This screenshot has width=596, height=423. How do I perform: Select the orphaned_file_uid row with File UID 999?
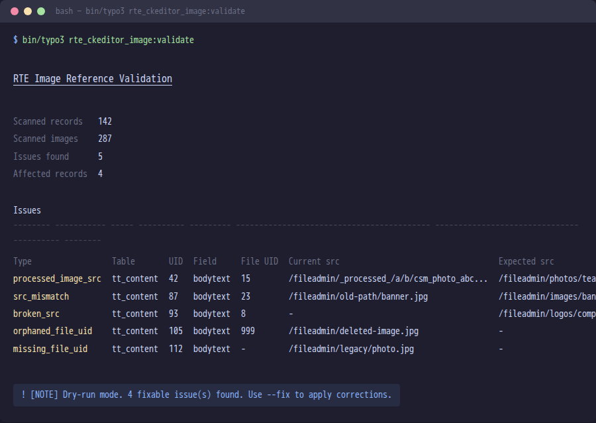click(x=52, y=331)
